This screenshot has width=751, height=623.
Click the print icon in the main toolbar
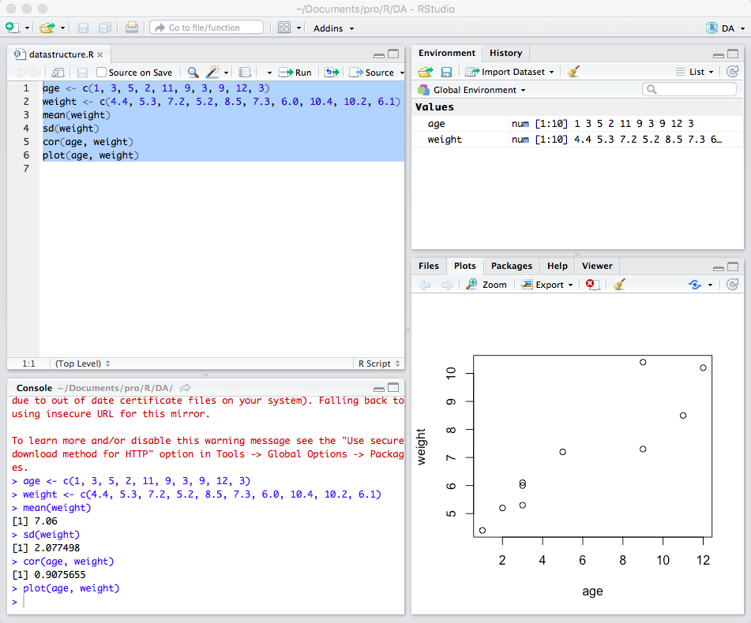click(132, 28)
